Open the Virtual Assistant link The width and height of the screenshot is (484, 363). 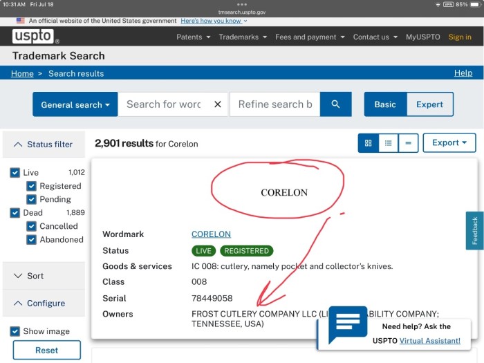(x=429, y=341)
